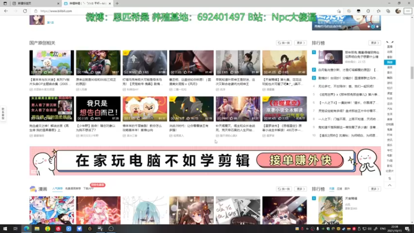Select highlighted 国创 in side navigation

(390, 62)
